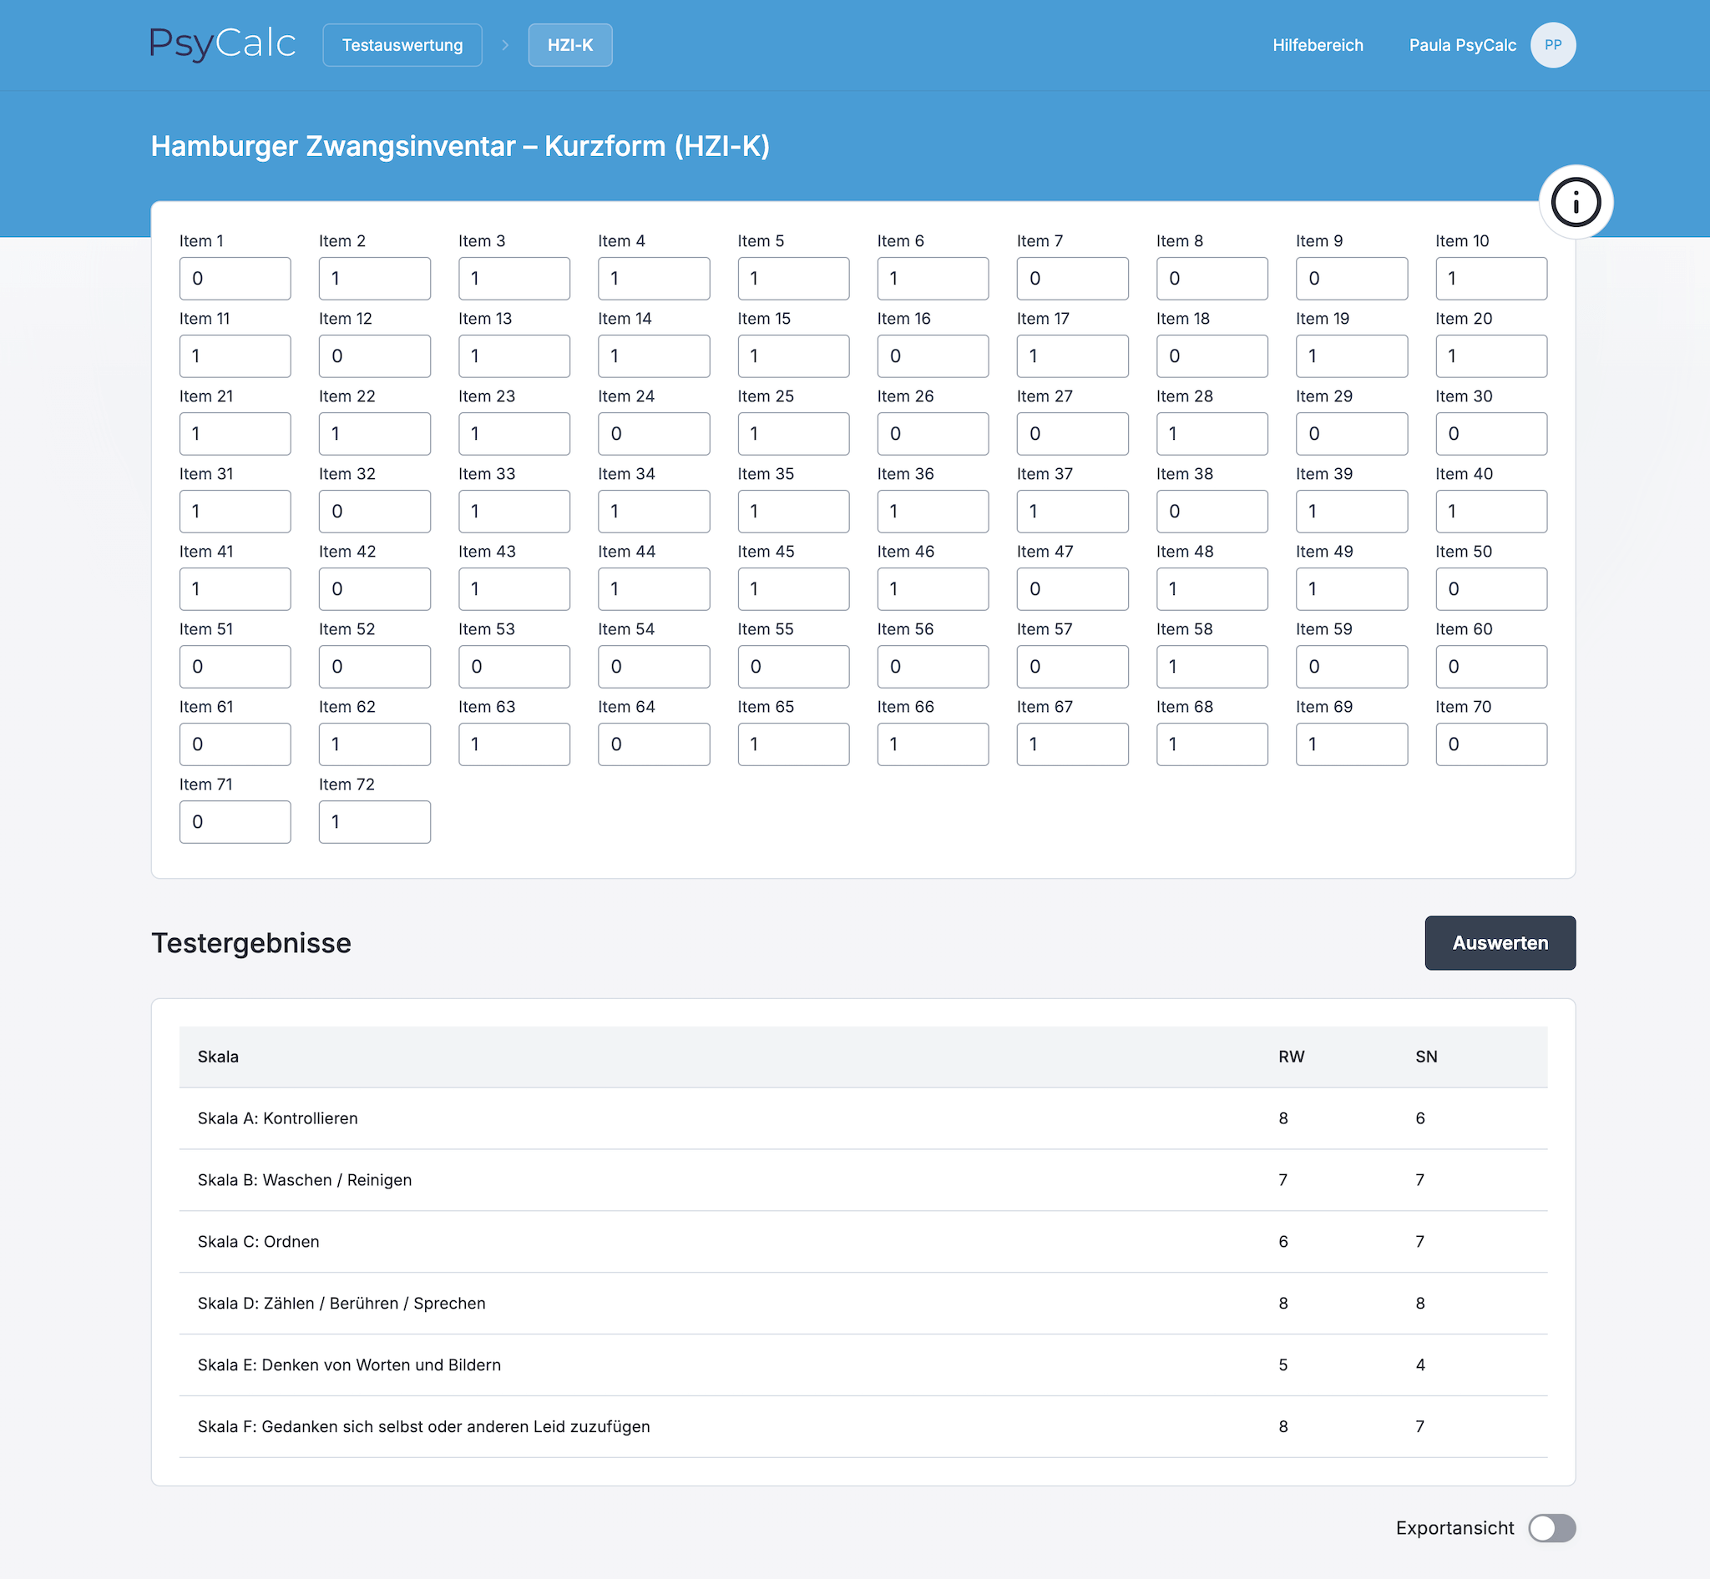This screenshot has height=1579, width=1710.
Task: Select the Item 10 input box
Action: pyautogui.click(x=1490, y=279)
